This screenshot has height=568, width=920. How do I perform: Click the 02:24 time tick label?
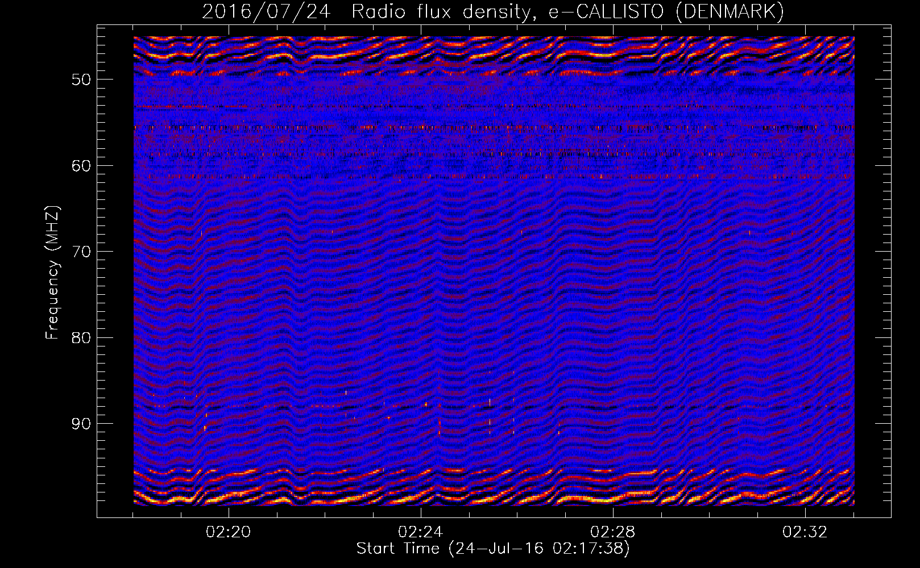tap(421, 532)
